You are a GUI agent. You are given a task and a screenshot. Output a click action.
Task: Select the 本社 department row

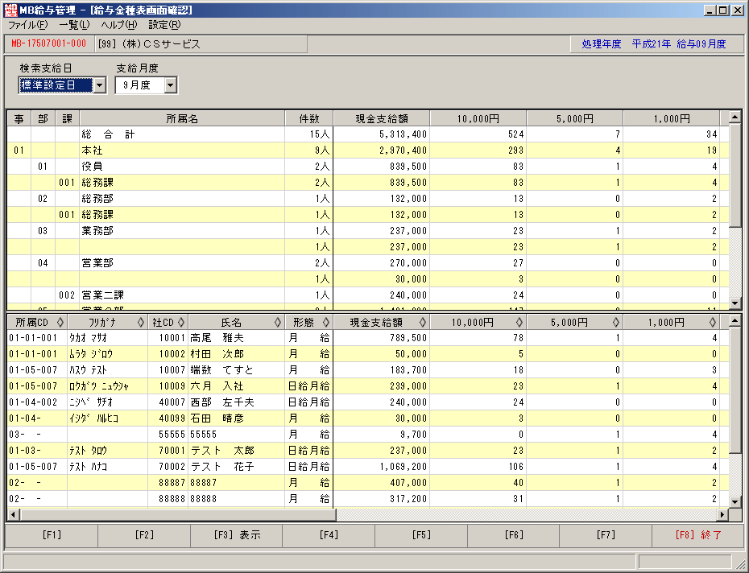point(368,150)
